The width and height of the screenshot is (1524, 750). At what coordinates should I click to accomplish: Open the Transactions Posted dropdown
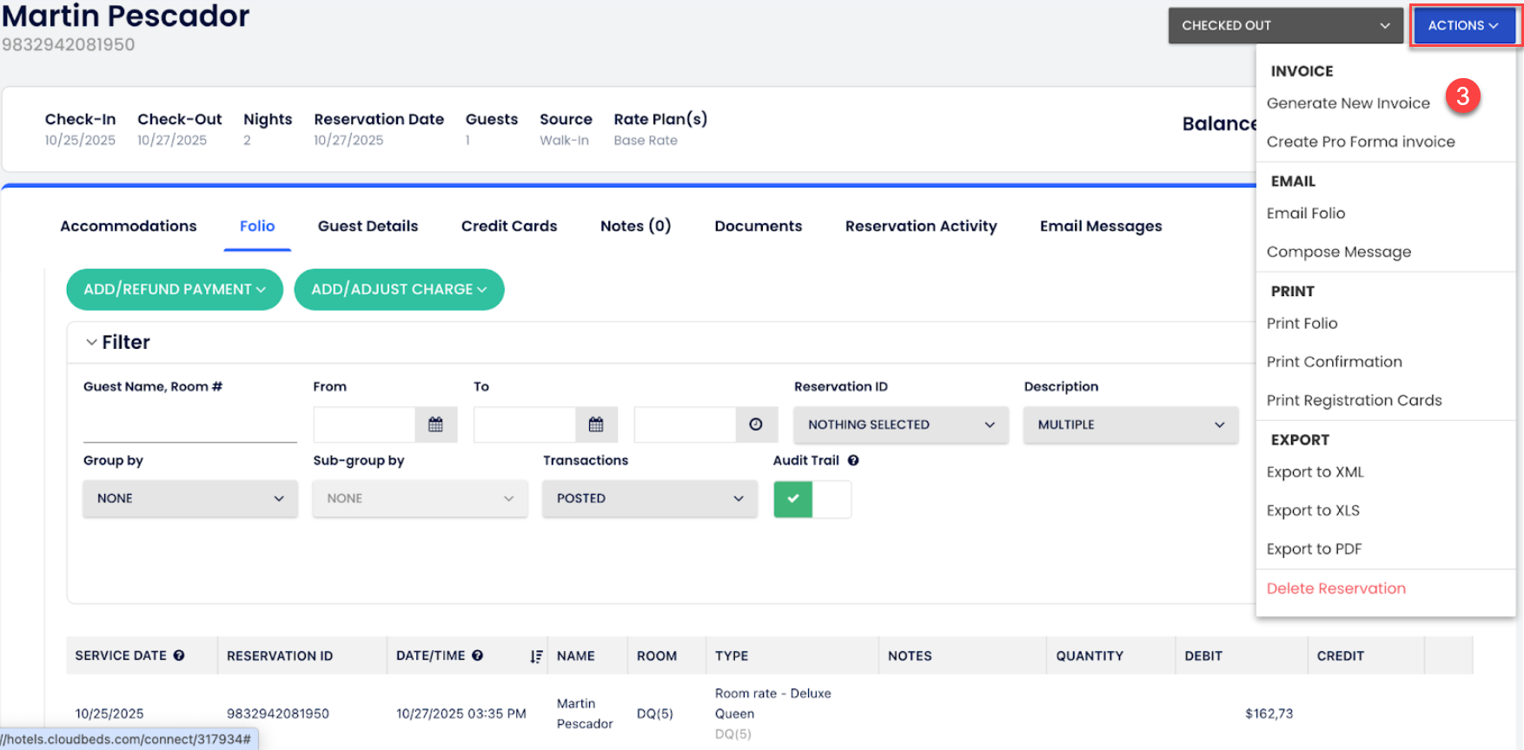649,498
